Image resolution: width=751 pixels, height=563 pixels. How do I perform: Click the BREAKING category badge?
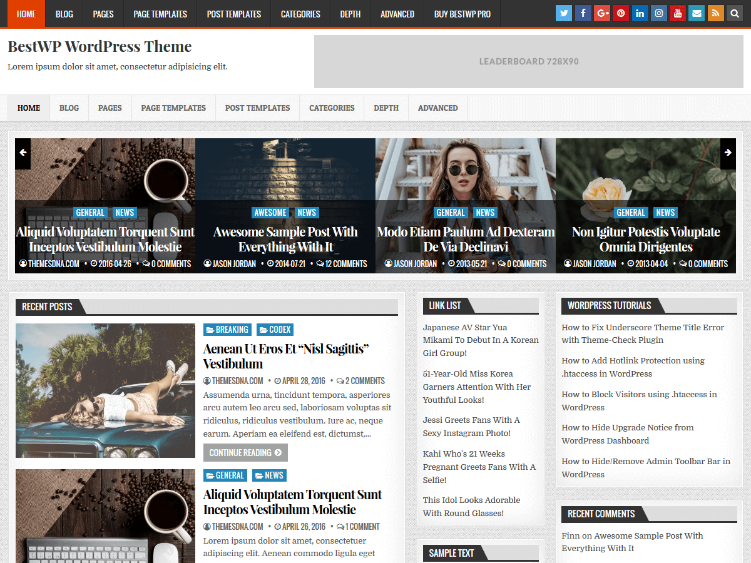coord(227,330)
